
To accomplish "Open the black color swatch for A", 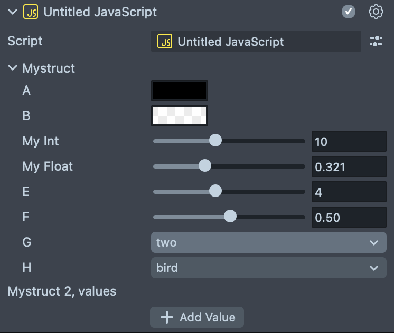I will pyautogui.click(x=180, y=91).
